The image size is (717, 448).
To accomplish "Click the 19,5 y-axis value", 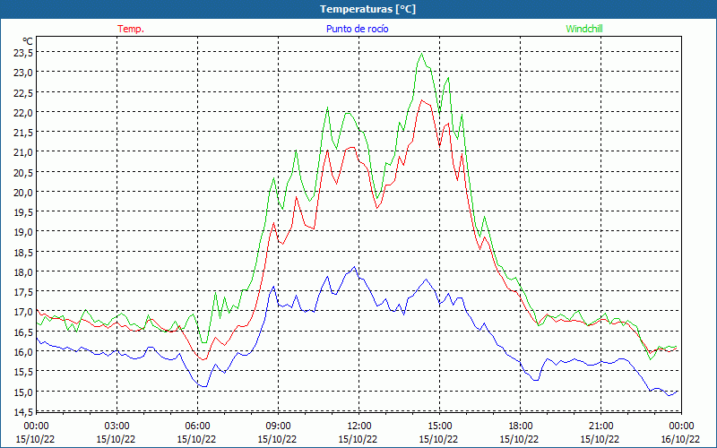I will (x=23, y=211).
